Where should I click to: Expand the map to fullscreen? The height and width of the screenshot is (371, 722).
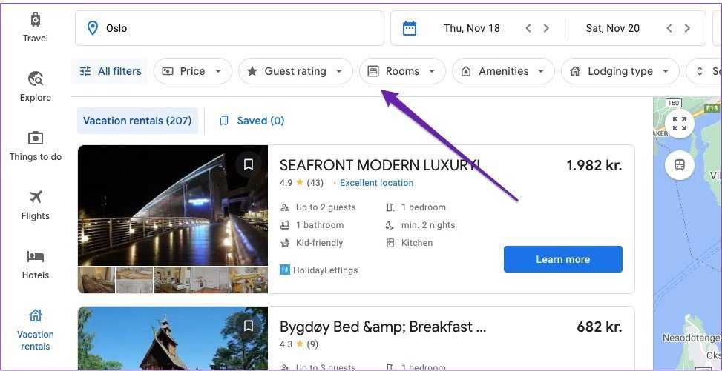point(679,124)
